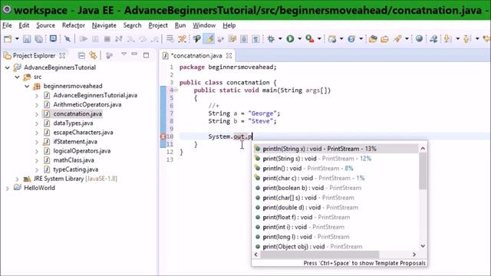Screen dimensions: 491x276
Task: Maximize the Project Explorer panel
Action: (146, 55)
